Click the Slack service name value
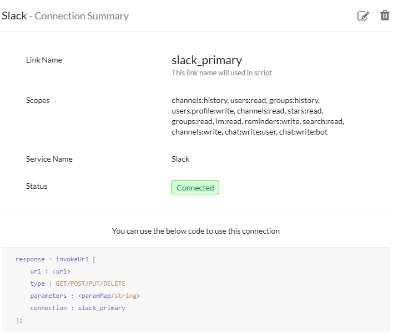The image size is (393, 335). click(180, 159)
